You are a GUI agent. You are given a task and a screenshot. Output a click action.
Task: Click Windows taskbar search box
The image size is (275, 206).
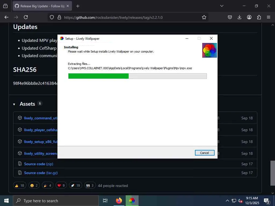coord(56,201)
